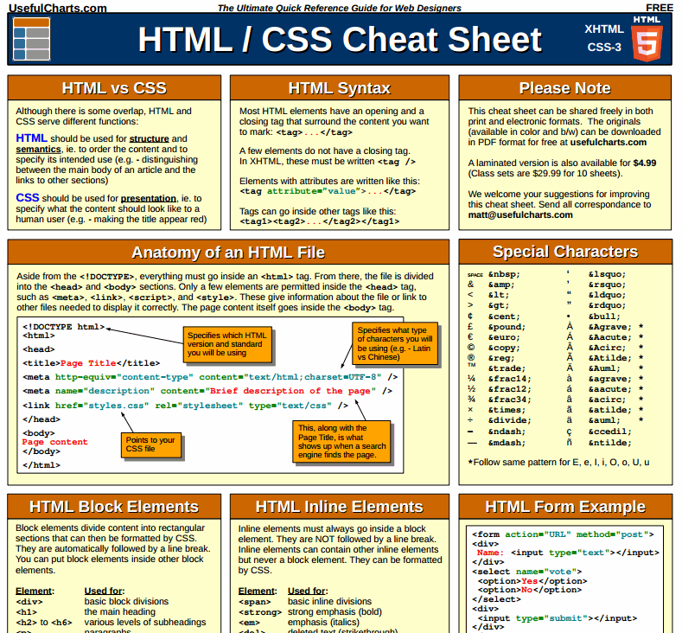Click the 'Follow same pattern' footnote

coord(558,462)
